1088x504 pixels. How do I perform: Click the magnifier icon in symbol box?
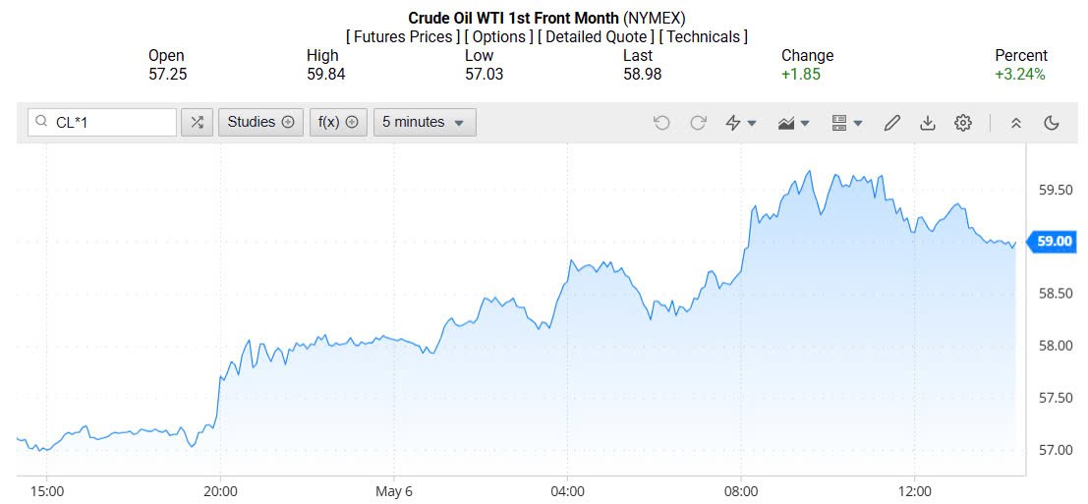(41, 122)
